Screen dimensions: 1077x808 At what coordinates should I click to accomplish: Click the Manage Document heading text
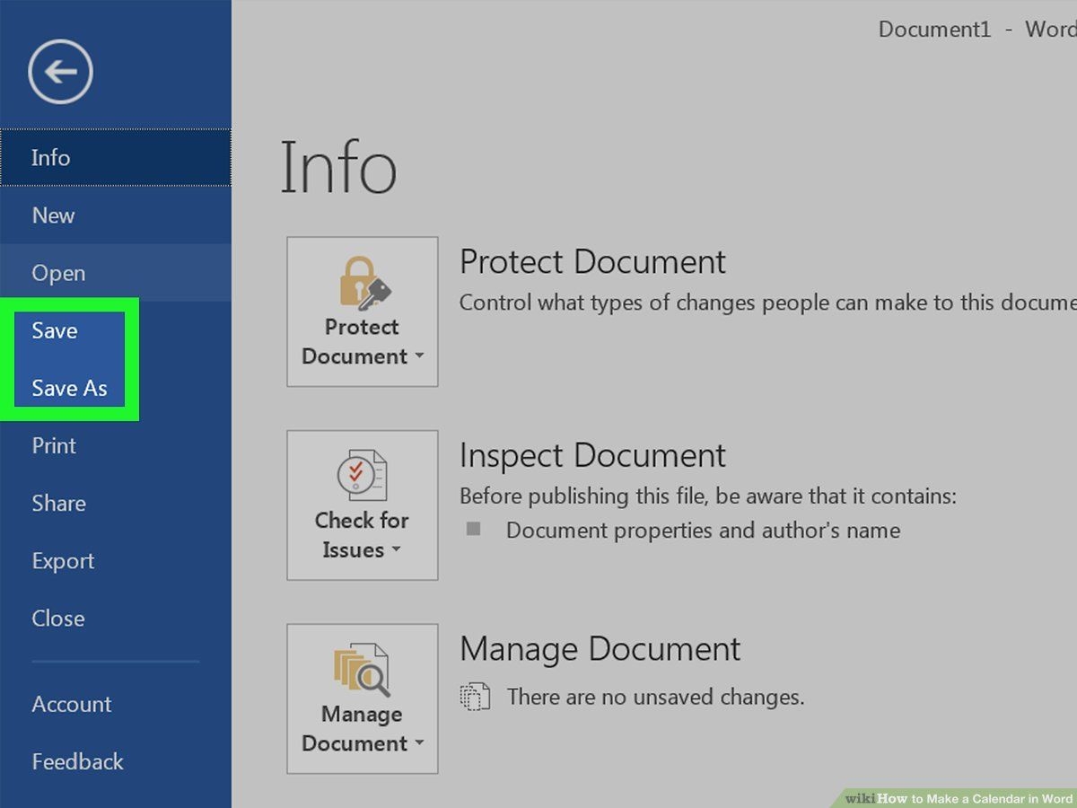(x=600, y=649)
